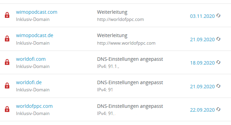Click the redirect target http://worldofppc.com
The height and width of the screenshot is (125, 231).
120,20
